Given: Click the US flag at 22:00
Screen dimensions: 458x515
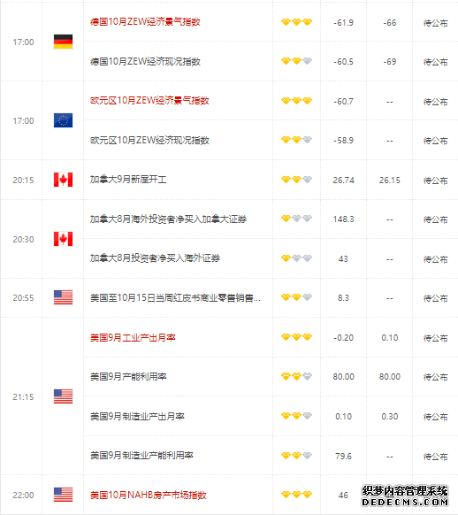Looking at the screenshot, I should [x=63, y=495].
